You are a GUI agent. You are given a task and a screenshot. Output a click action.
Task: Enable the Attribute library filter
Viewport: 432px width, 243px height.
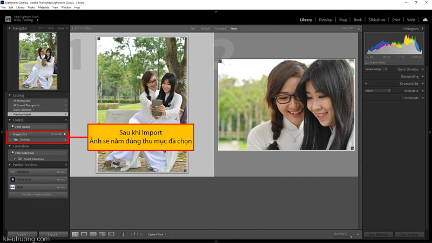(x=205, y=29)
